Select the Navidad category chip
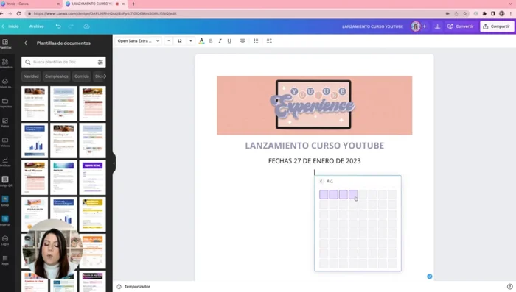The height and width of the screenshot is (292, 516). [x=31, y=76]
